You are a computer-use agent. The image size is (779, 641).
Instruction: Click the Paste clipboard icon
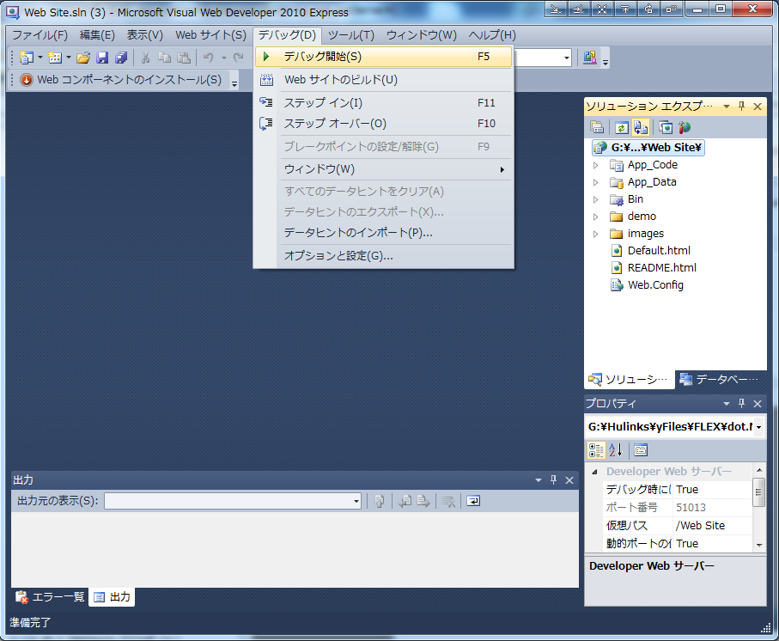point(184,58)
